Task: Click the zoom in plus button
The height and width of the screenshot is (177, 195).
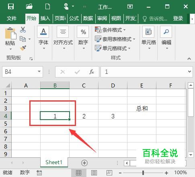Action: (166, 173)
